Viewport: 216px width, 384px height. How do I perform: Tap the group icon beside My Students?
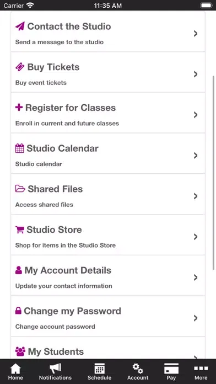(x=20, y=351)
